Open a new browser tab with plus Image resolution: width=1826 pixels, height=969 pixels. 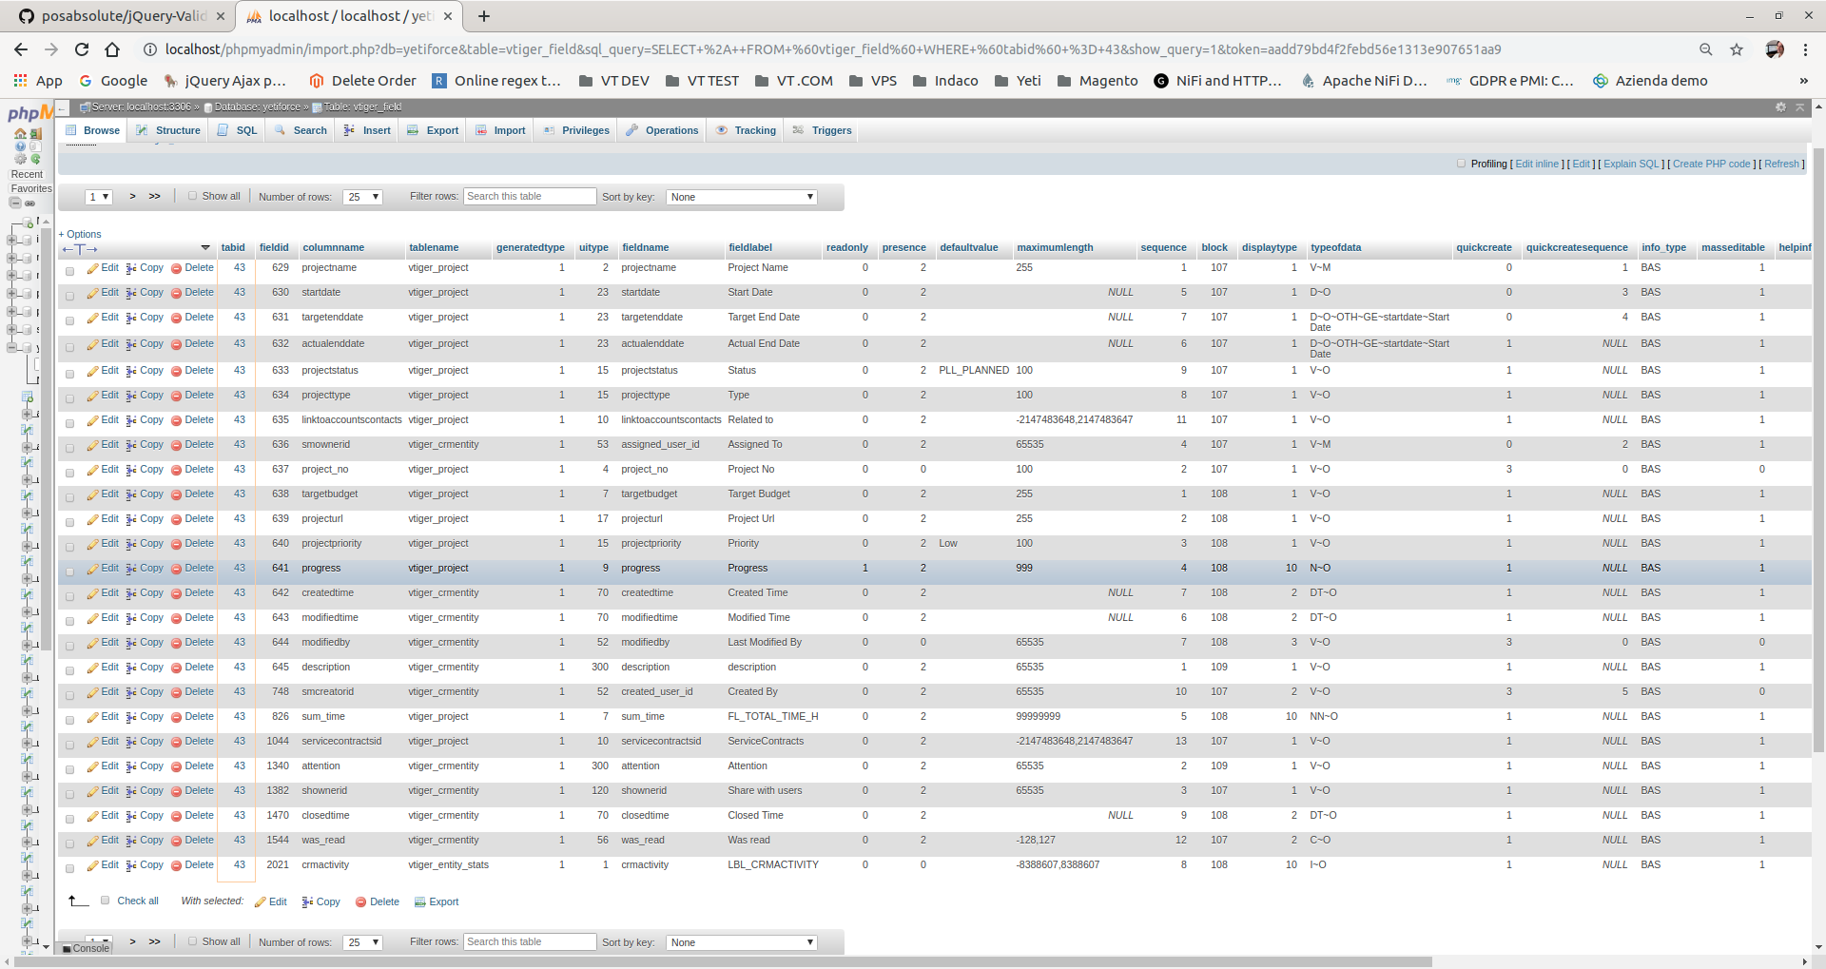click(484, 16)
